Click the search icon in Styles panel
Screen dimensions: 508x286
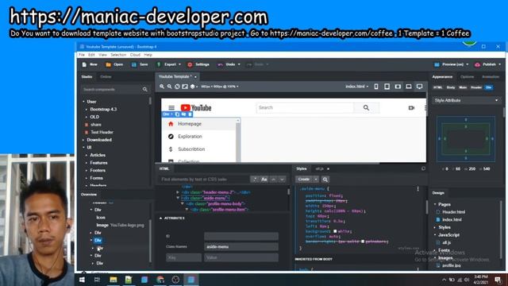click(x=325, y=180)
